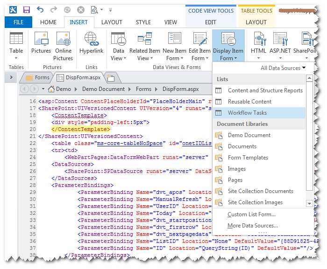This screenshot has height=269, width=327.
Task: Switch to the Forms document tab
Action: (x=37, y=77)
